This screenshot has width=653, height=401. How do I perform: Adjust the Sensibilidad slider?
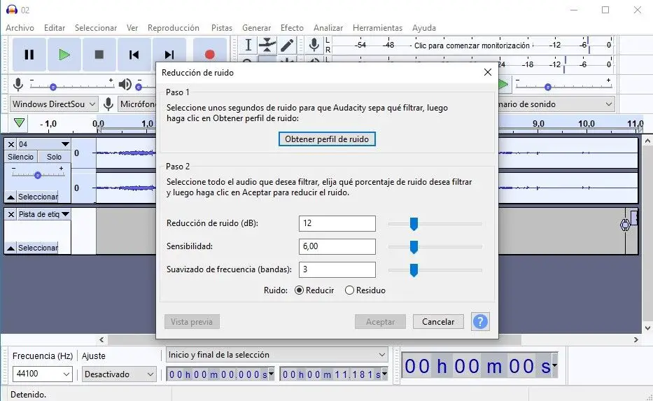414,247
